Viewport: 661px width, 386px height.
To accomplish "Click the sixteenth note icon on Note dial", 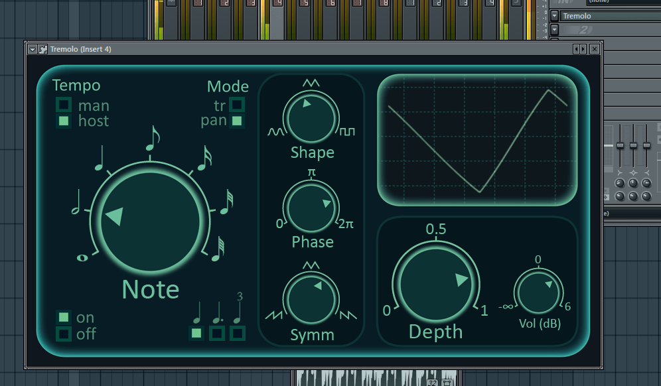I will [x=205, y=158].
